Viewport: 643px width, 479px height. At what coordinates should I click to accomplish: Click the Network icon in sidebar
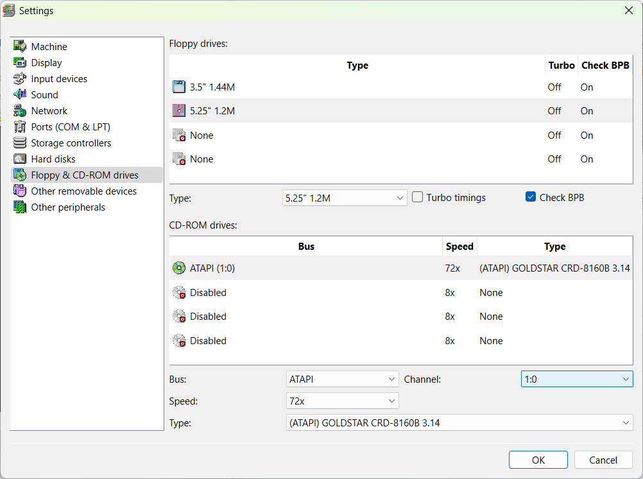tap(20, 111)
